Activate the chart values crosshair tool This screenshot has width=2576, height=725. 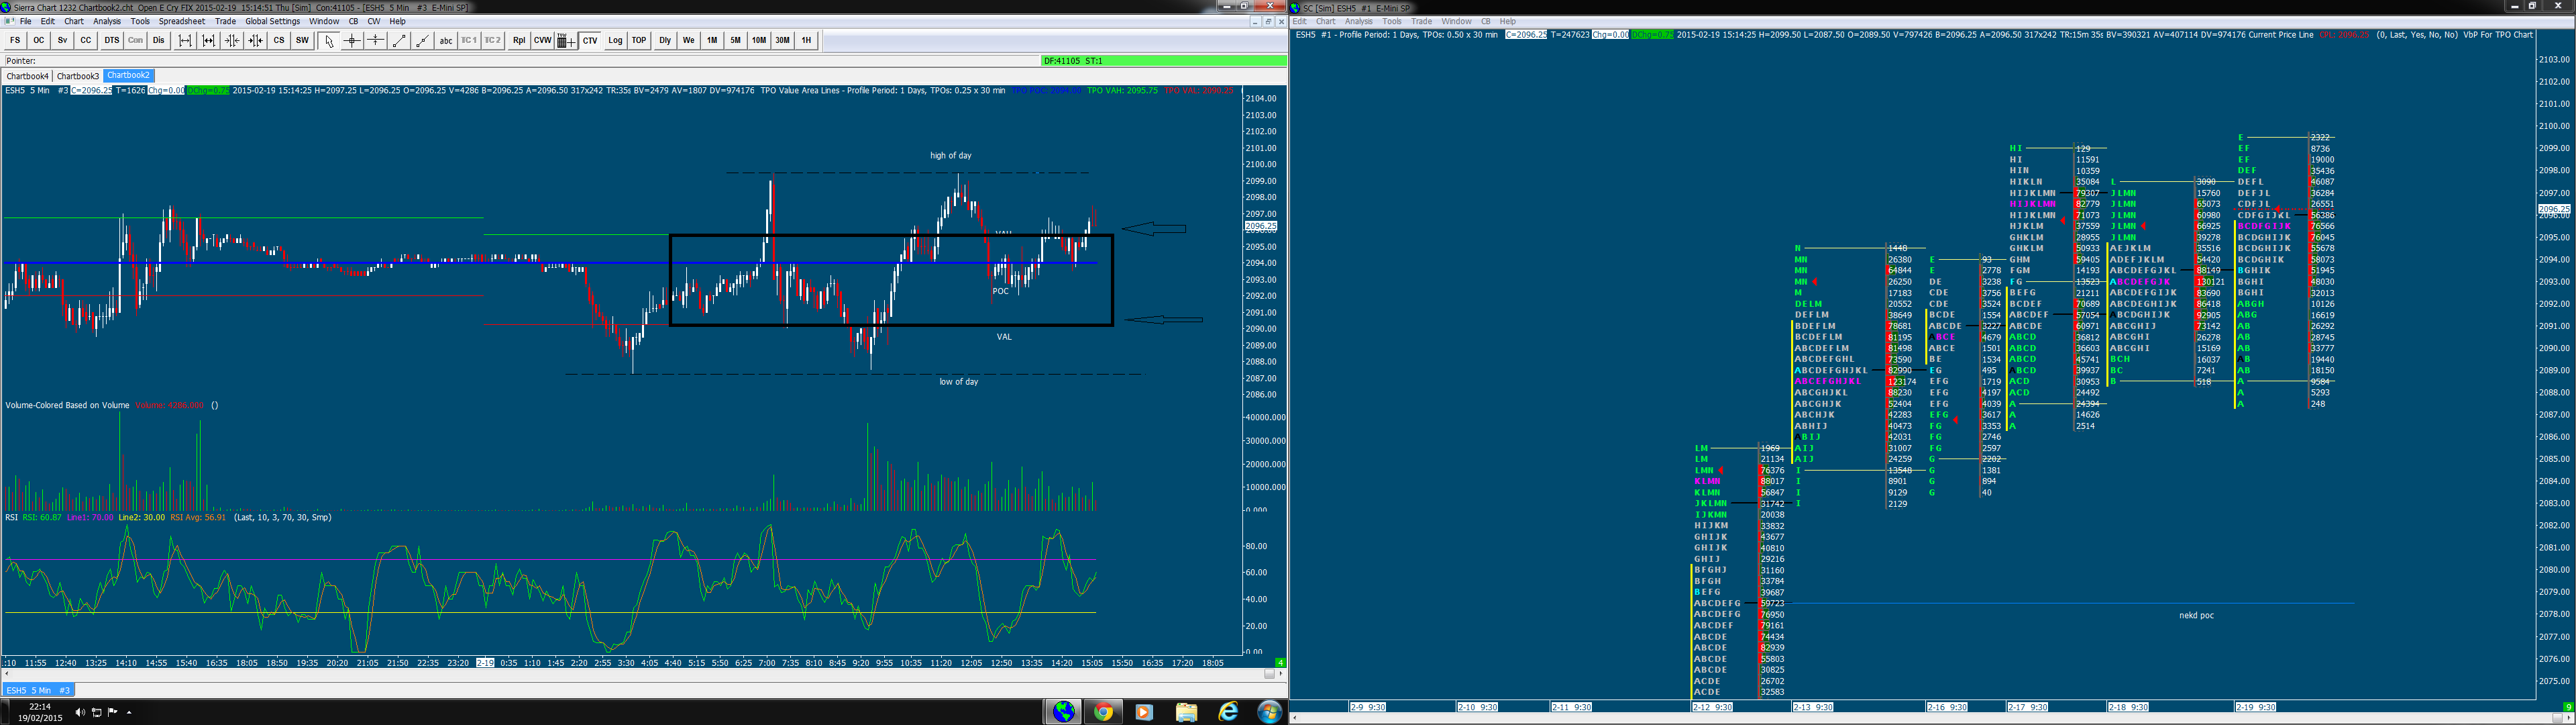click(352, 41)
